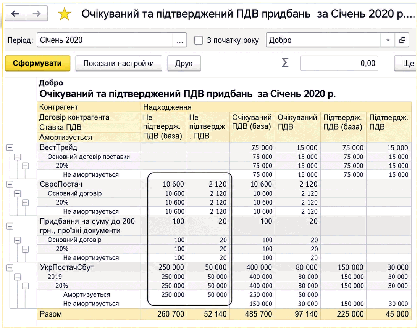Click total value 485 700 in Разом row
The image size is (420, 331).
(x=258, y=314)
